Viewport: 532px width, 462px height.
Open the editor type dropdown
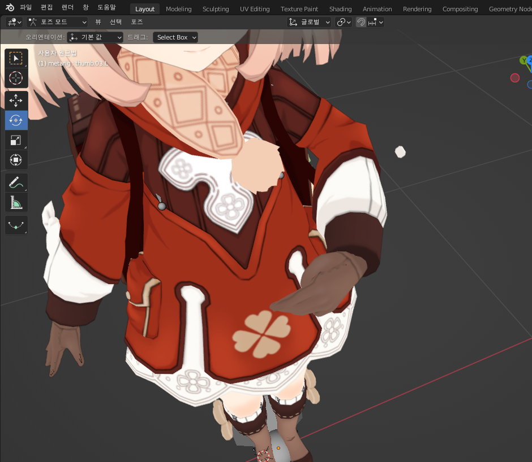tap(15, 23)
